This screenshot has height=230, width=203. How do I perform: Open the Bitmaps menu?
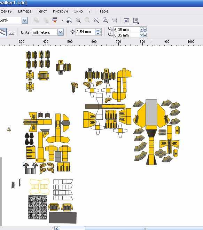click(24, 11)
